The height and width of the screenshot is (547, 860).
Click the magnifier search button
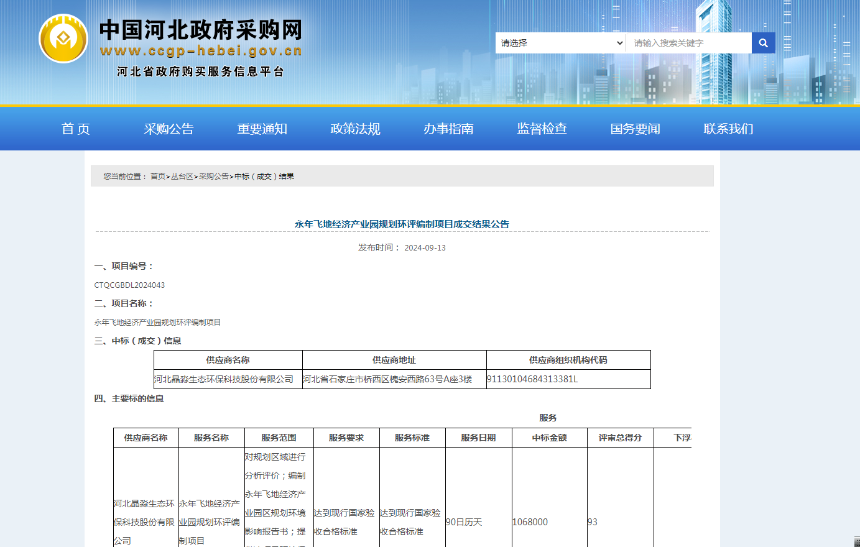click(763, 43)
